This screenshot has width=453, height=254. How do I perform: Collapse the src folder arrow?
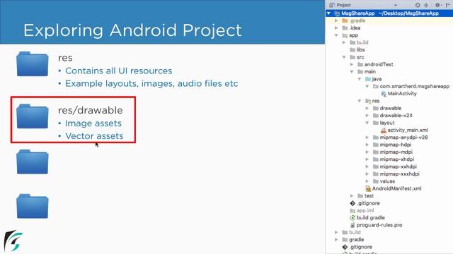click(344, 57)
